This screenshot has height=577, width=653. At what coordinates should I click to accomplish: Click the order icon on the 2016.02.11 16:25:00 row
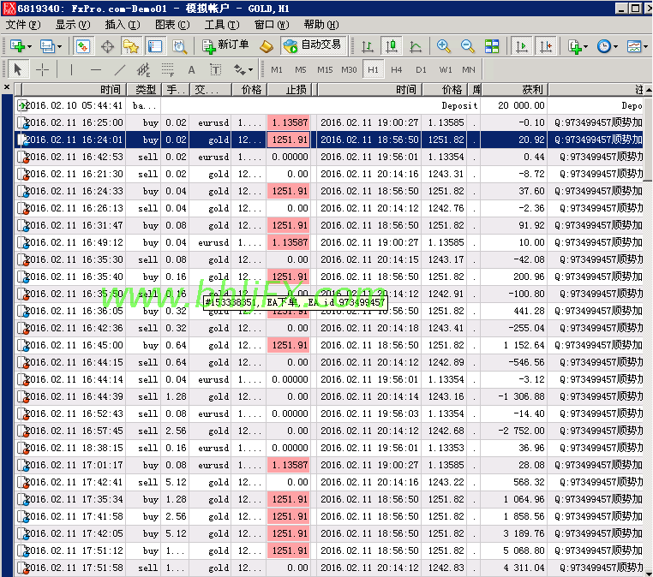point(22,122)
